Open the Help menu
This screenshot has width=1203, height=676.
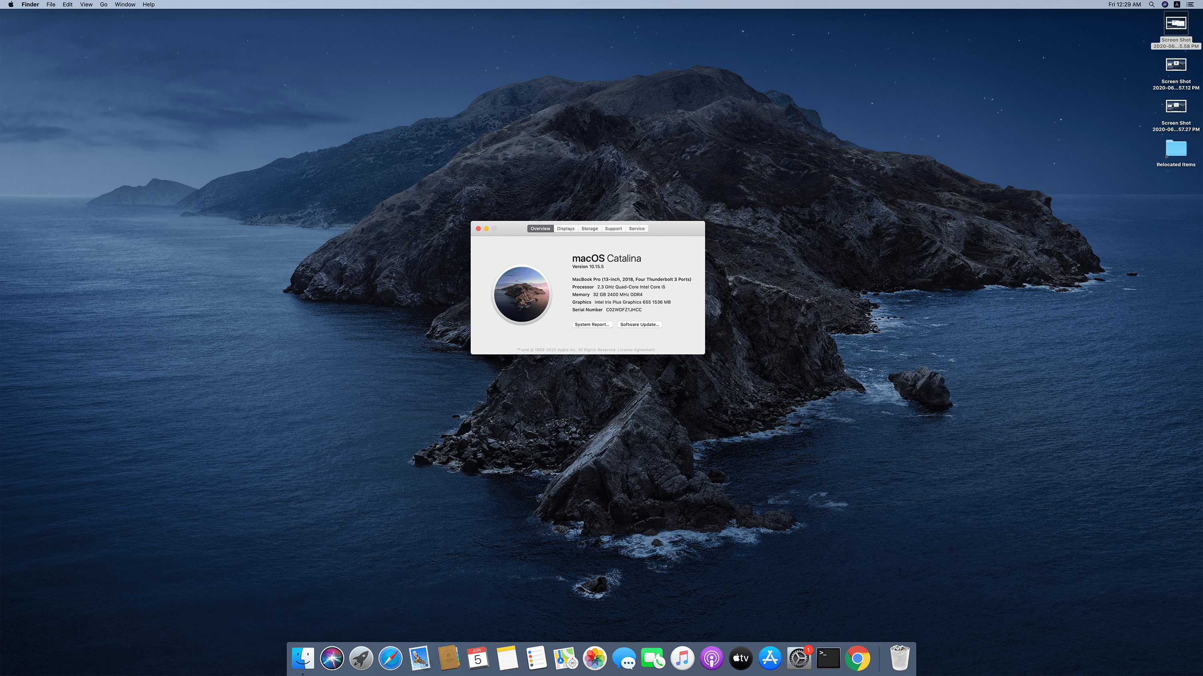[148, 4]
